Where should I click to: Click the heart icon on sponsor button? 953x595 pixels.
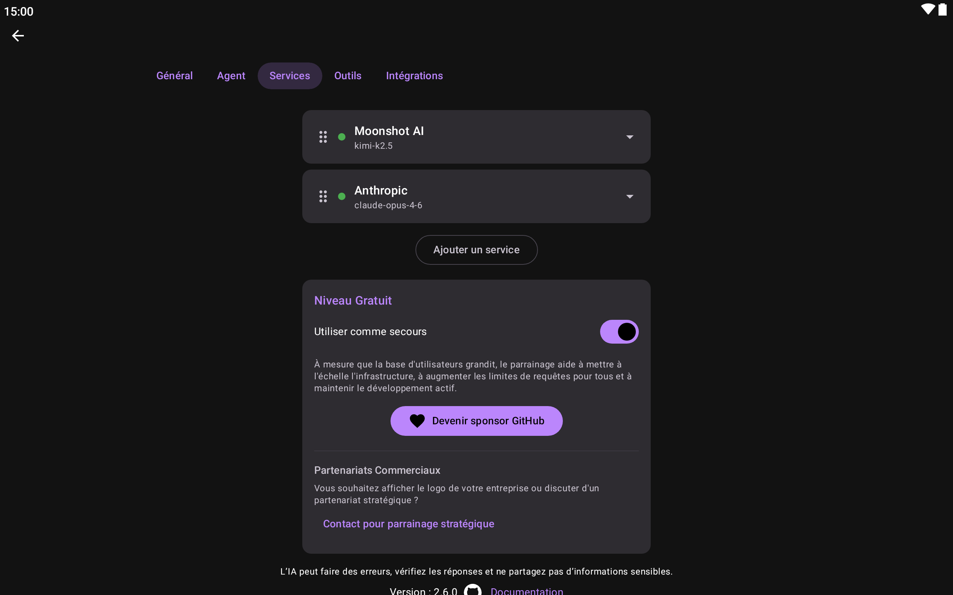417,421
